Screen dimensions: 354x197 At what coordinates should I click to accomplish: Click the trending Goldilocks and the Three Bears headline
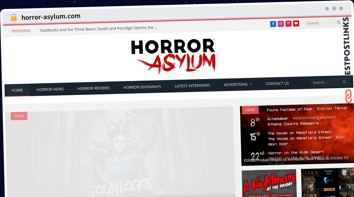pos(99,28)
